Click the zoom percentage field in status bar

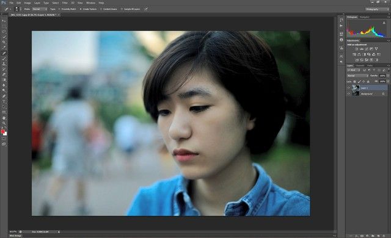tap(13, 232)
